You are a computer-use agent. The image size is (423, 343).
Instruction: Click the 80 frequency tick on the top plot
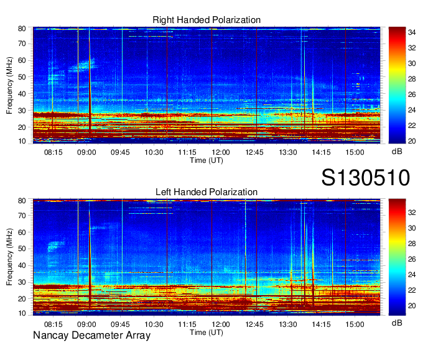coord(22,29)
